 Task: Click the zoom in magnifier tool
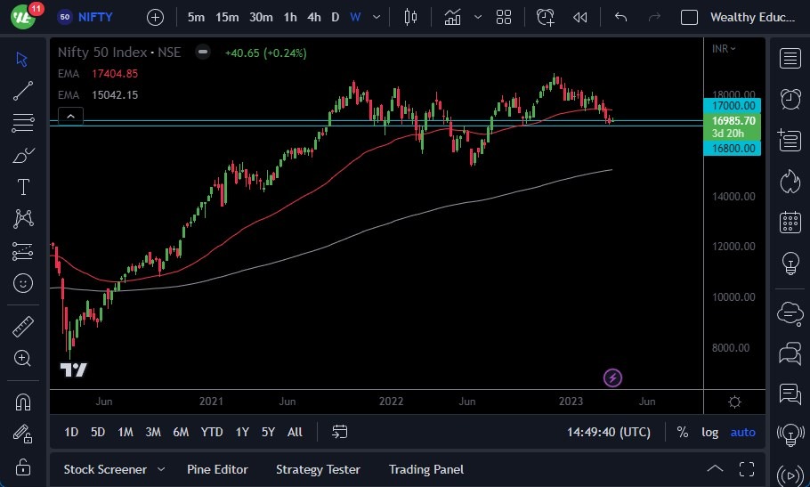point(23,358)
